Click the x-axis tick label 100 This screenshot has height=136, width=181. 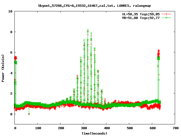coord(38,128)
